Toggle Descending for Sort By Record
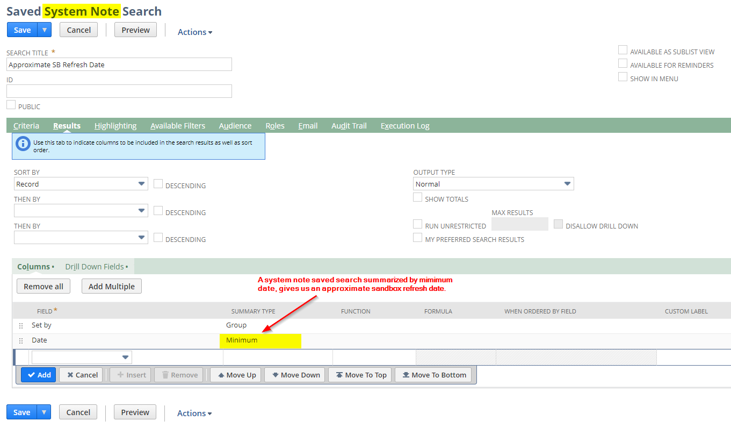731x435 pixels. (x=158, y=184)
